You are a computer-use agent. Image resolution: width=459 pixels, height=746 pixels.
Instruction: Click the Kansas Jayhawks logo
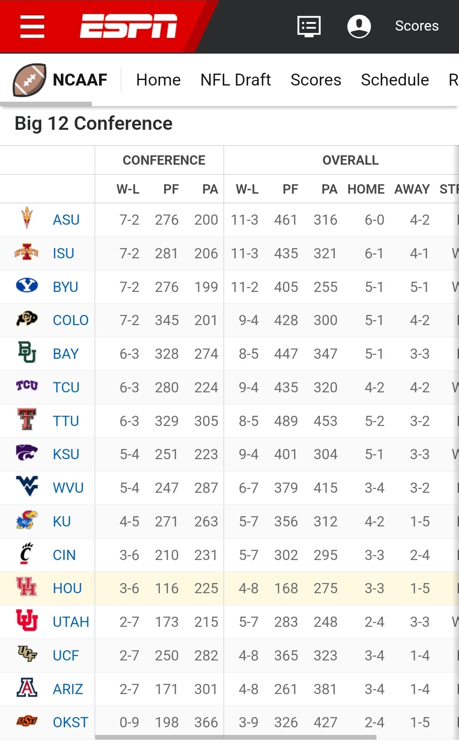click(27, 520)
